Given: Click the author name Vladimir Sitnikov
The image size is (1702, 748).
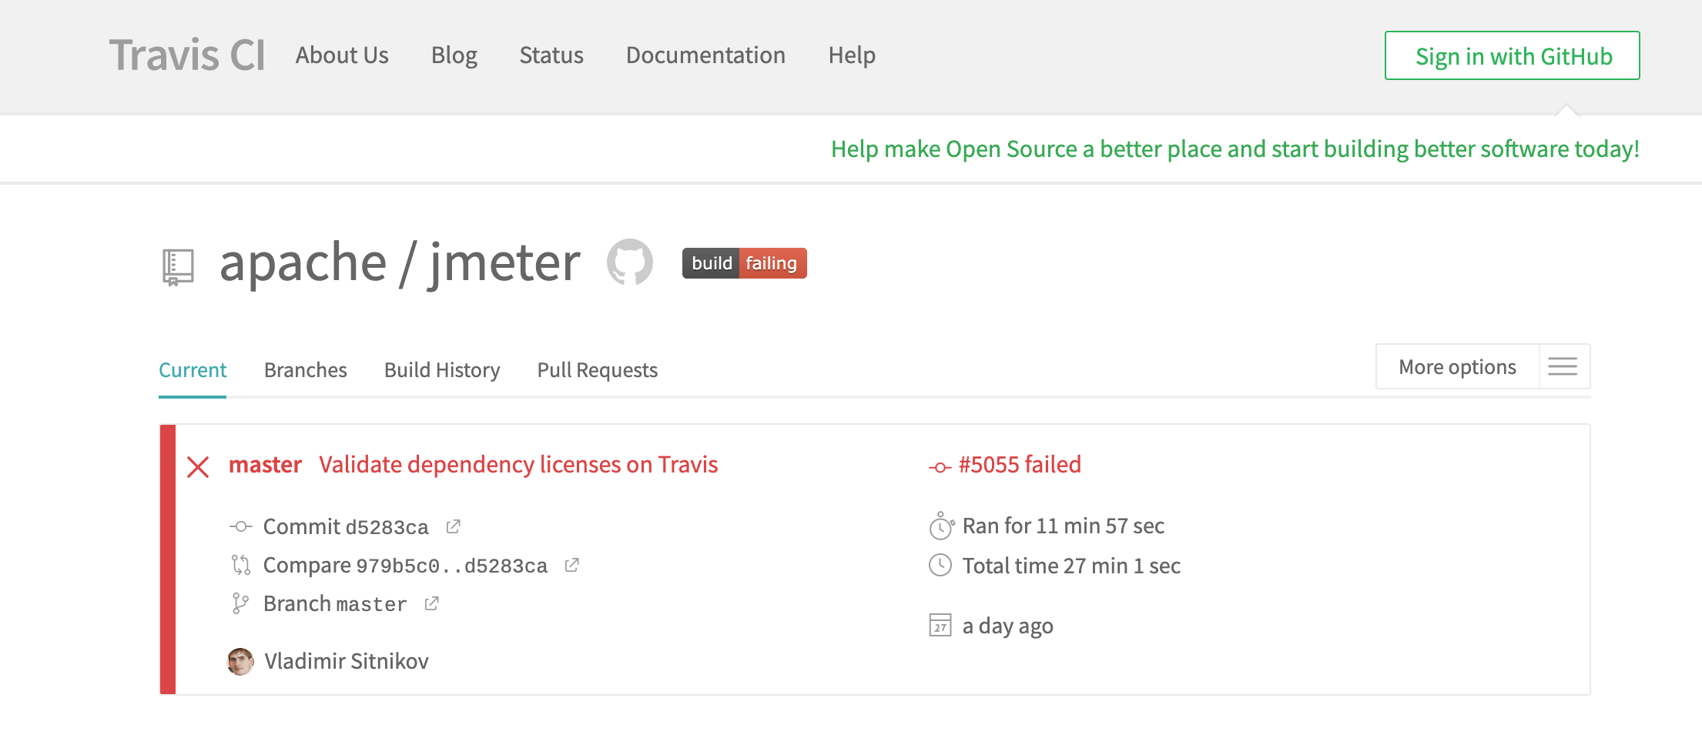Looking at the screenshot, I should (x=347, y=661).
